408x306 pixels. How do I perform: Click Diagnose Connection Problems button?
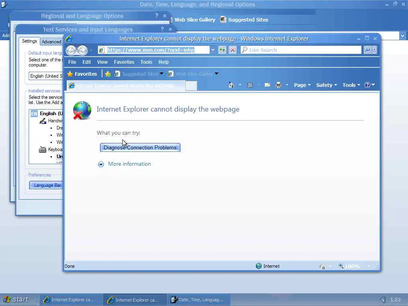pyautogui.click(x=140, y=147)
